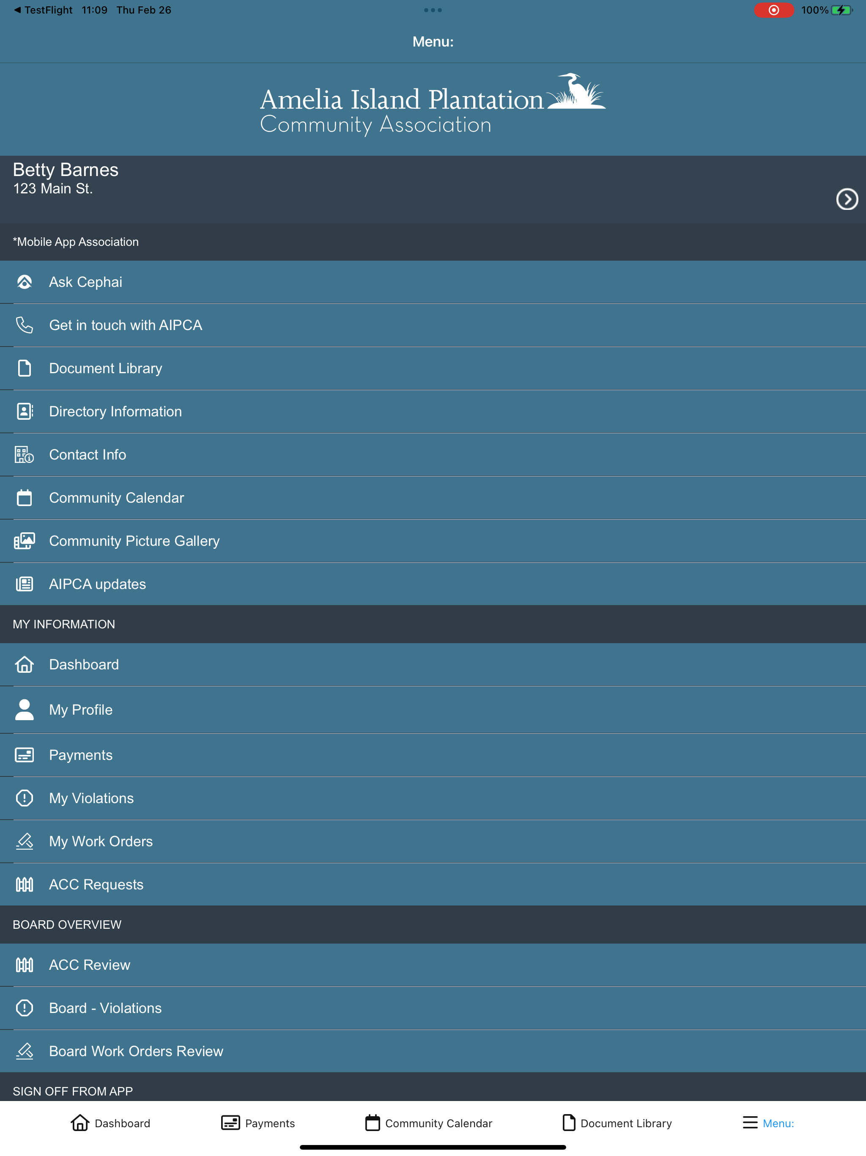View My Work Orders
This screenshot has width=866, height=1156.
click(433, 841)
